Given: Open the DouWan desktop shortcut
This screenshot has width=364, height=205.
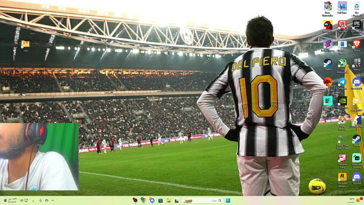Looking at the screenshot, I should [342, 27].
